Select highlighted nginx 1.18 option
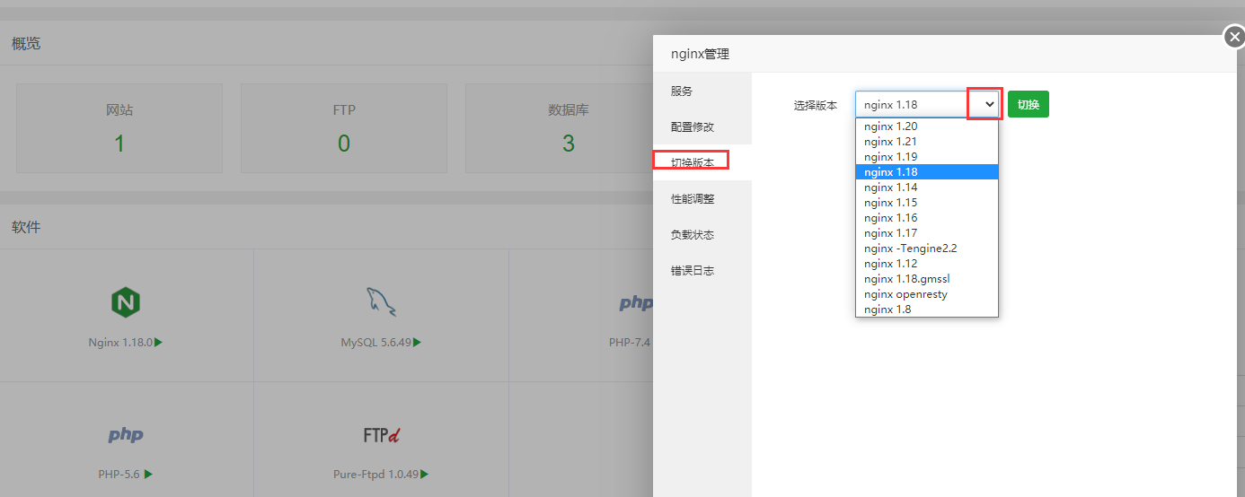 927,172
